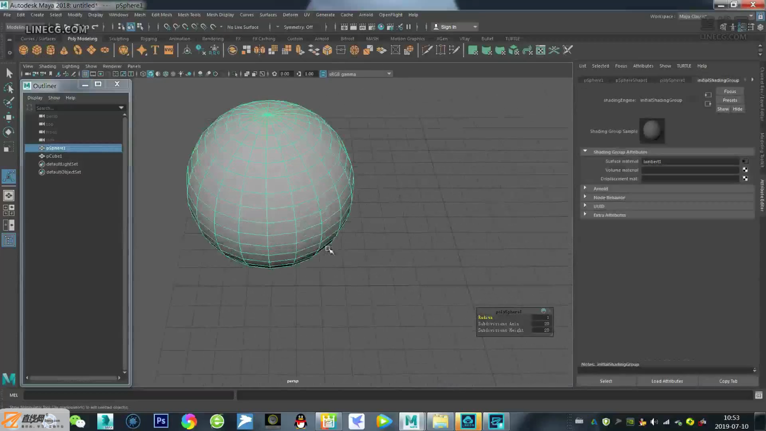Create a polygon disc from the shelf
Screen dimensions: 766x431
(104, 50)
